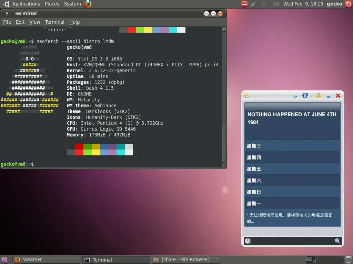Open the Ubuntu logo Applications icon

(6, 4)
